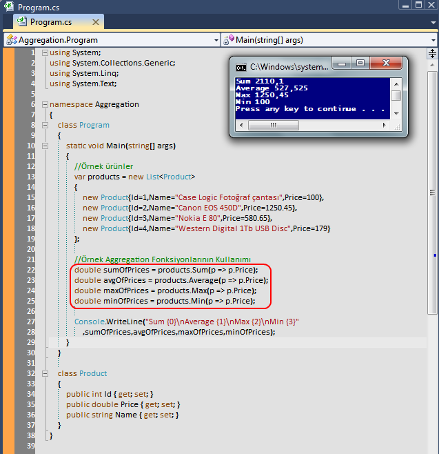
Task: Collapse the using directives block
Action: tap(45, 52)
